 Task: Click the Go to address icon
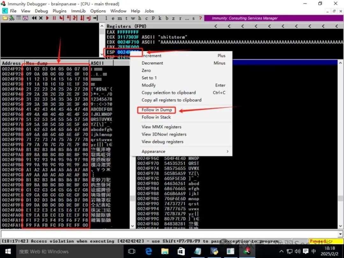coord(96,18)
